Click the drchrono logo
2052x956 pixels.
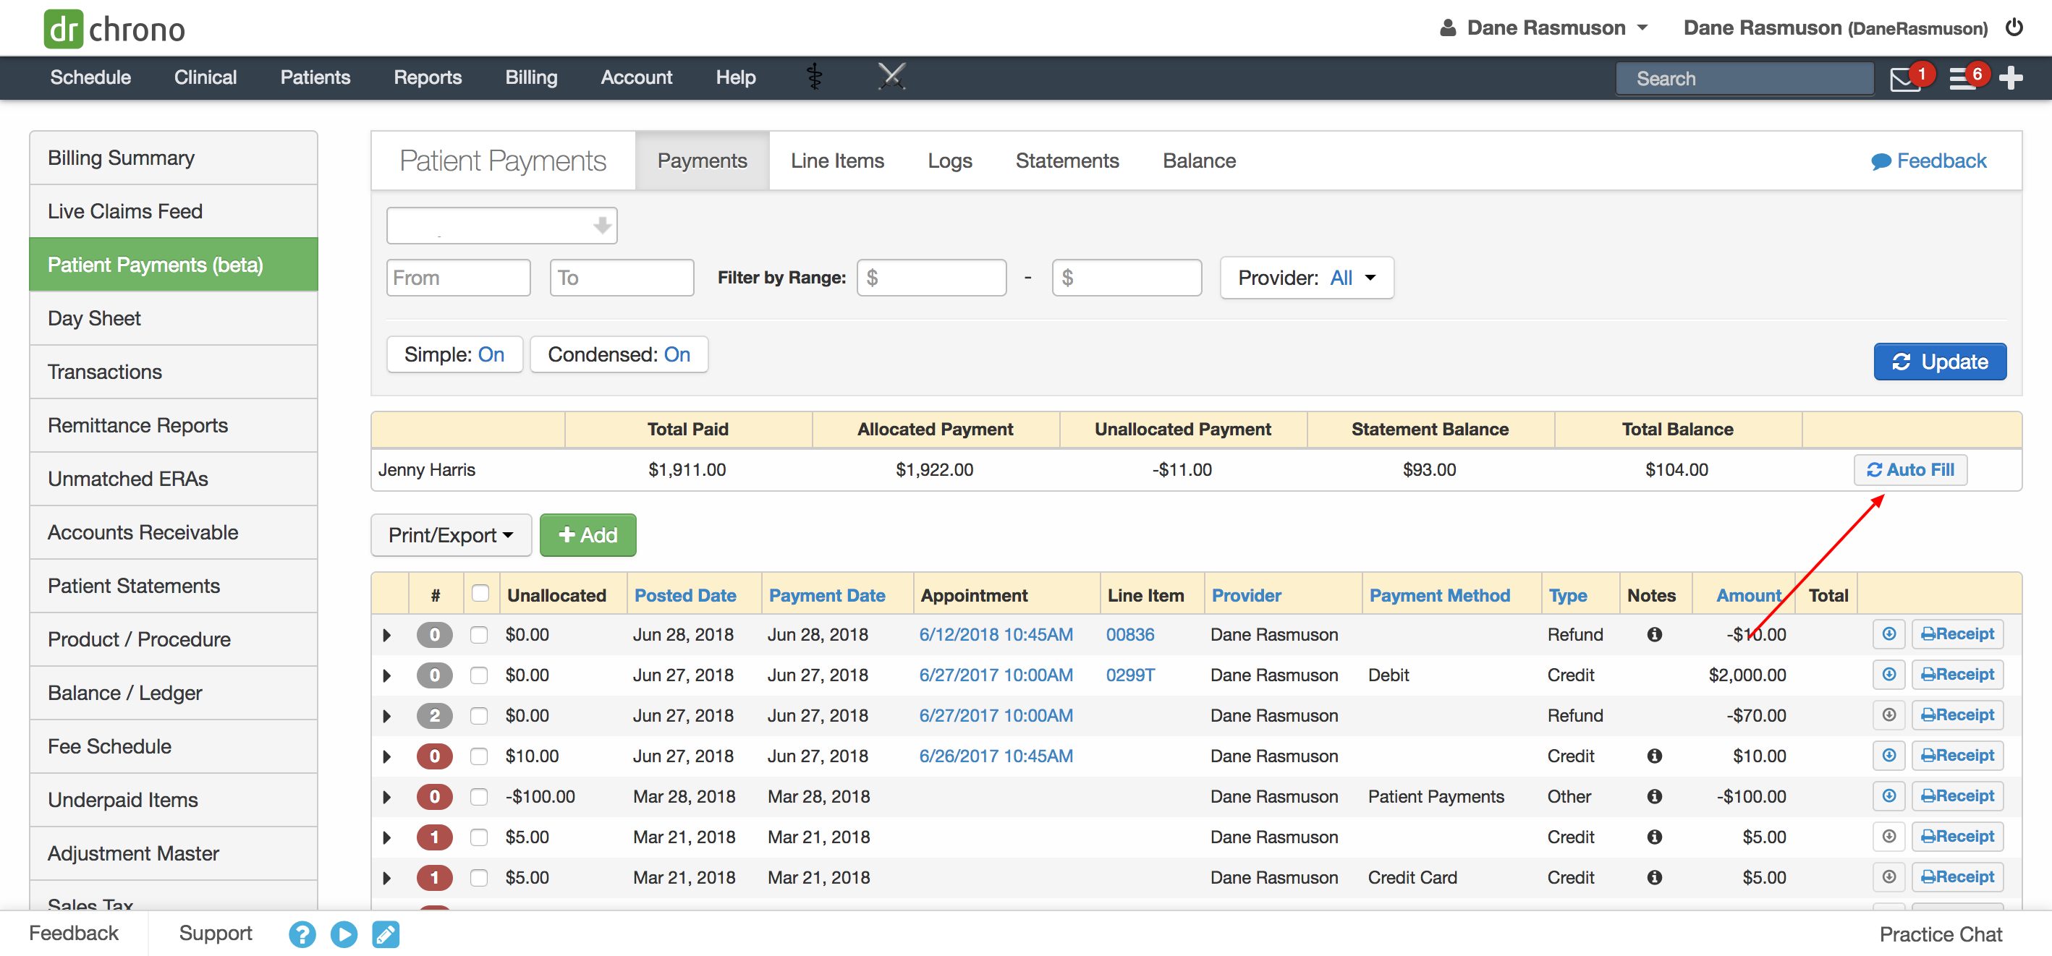coord(114,30)
